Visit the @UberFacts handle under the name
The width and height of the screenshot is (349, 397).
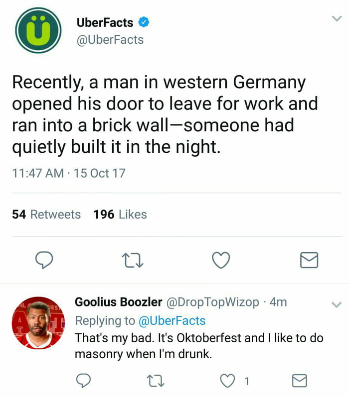pyautogui.click(x=110, y=40)
